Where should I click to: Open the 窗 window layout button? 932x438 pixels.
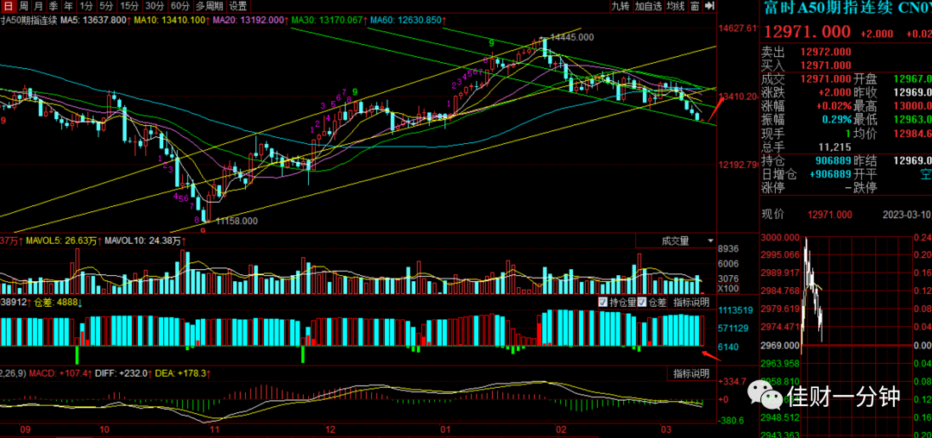pos(694,6)
